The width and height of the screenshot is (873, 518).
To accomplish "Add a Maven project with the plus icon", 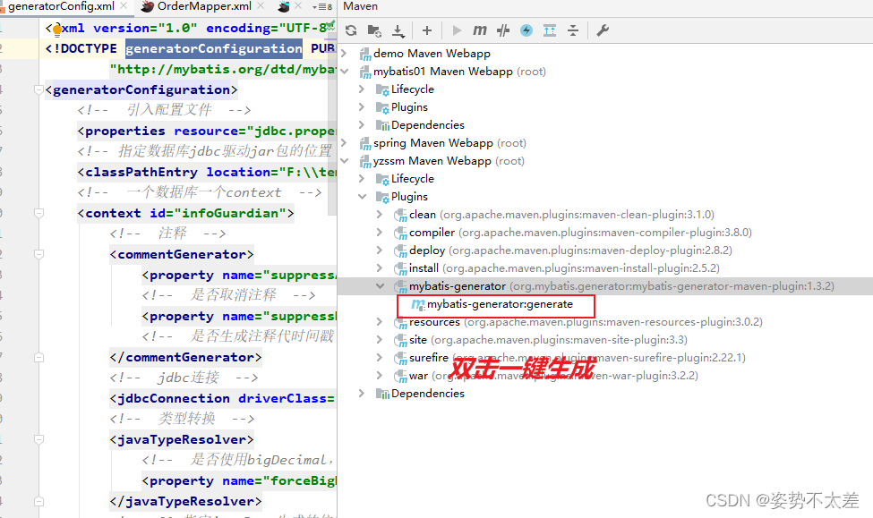I will coord(427,30).
